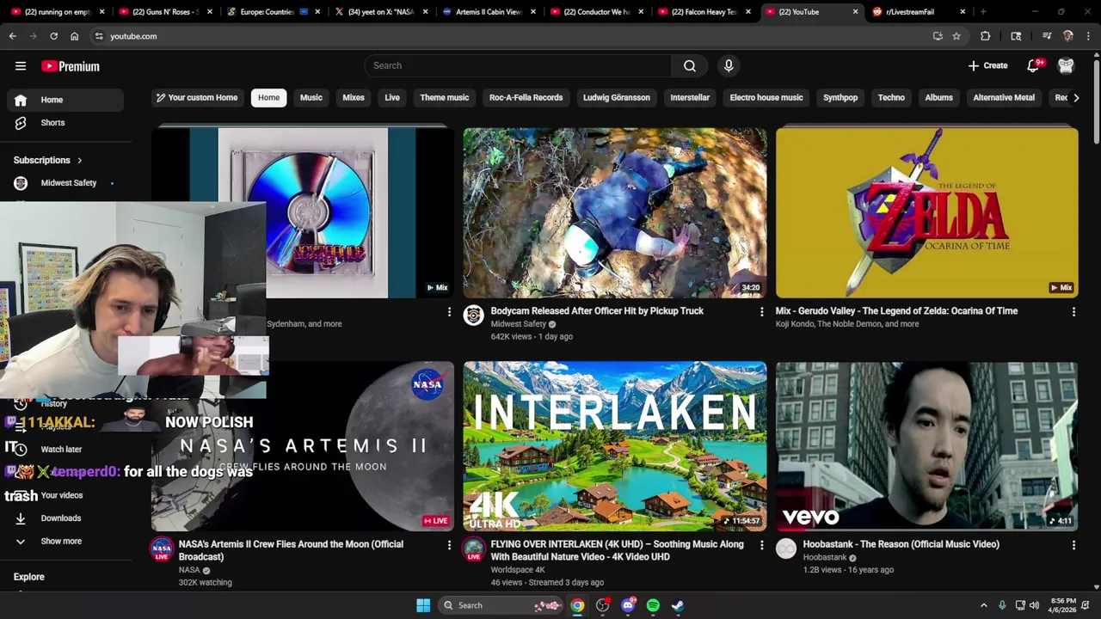Open more options for NASA Artemis video

449,545
